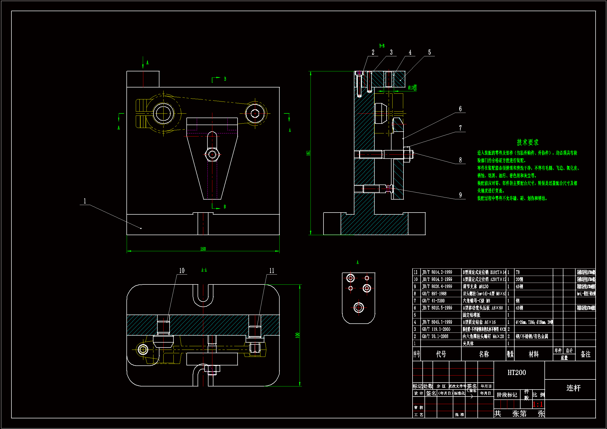Click part balloon number 5
607x429 pixels.
(x=429, y=52)
